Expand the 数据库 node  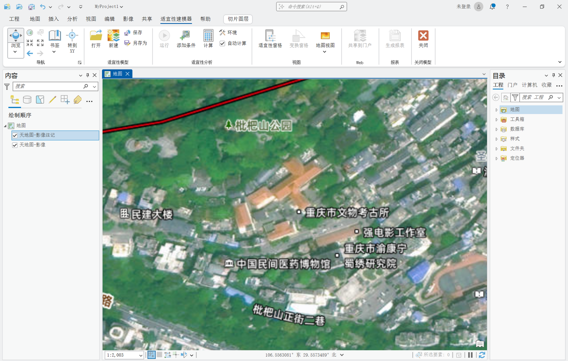pos(496,129)
